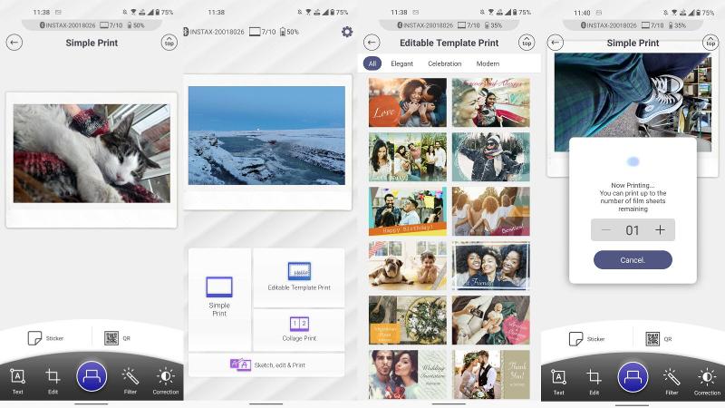Open Correction tool on printing screen
The width and height of the screenshot is (725, 408).
pos(707,382)
